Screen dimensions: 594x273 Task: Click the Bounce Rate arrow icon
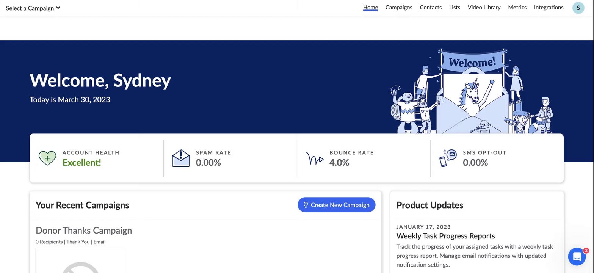click(x=314, y=158)
